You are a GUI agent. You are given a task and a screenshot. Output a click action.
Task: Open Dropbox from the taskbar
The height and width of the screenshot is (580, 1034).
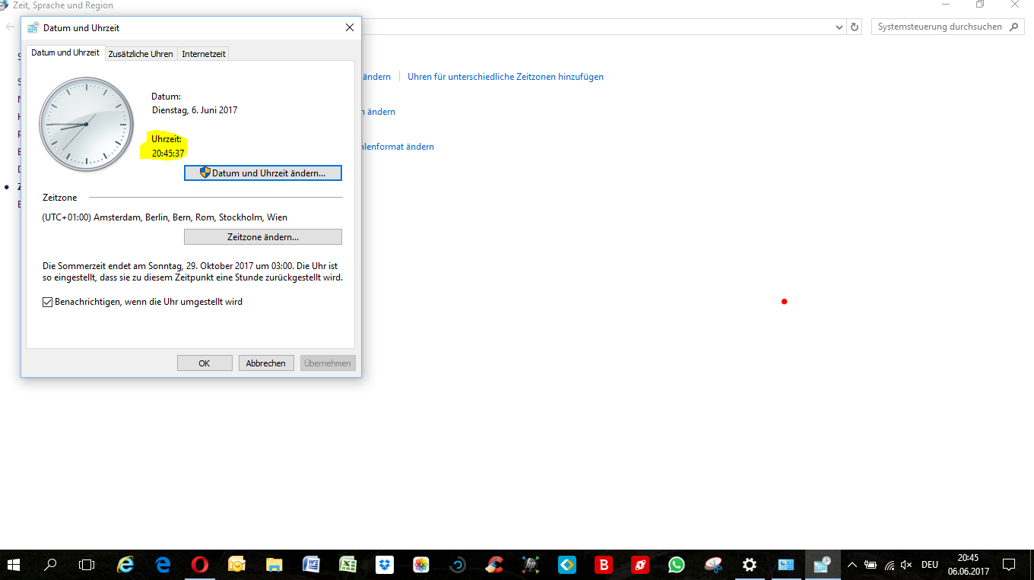coord(385,565)
